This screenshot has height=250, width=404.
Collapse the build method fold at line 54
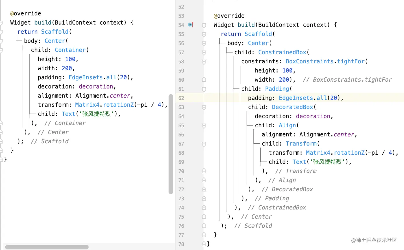click(x=204, y=25)
